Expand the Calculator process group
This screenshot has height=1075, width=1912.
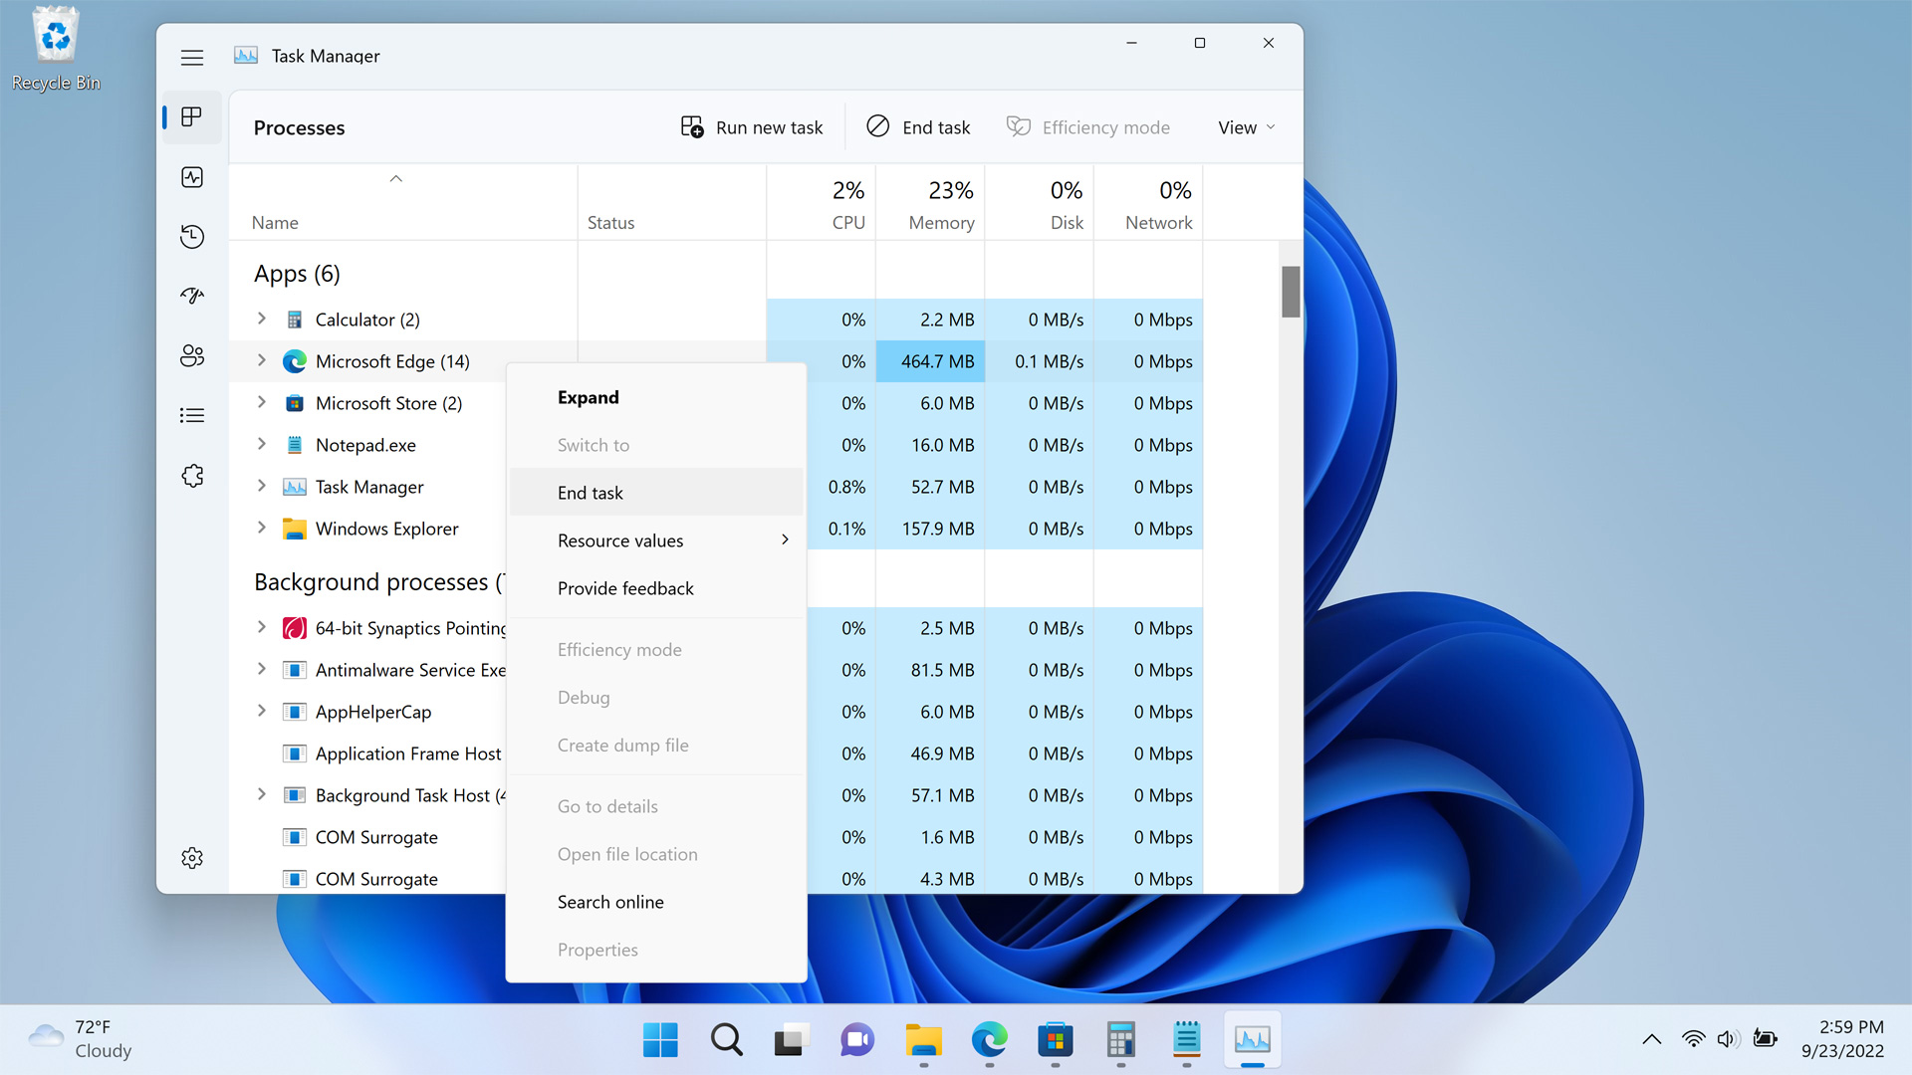262,319
